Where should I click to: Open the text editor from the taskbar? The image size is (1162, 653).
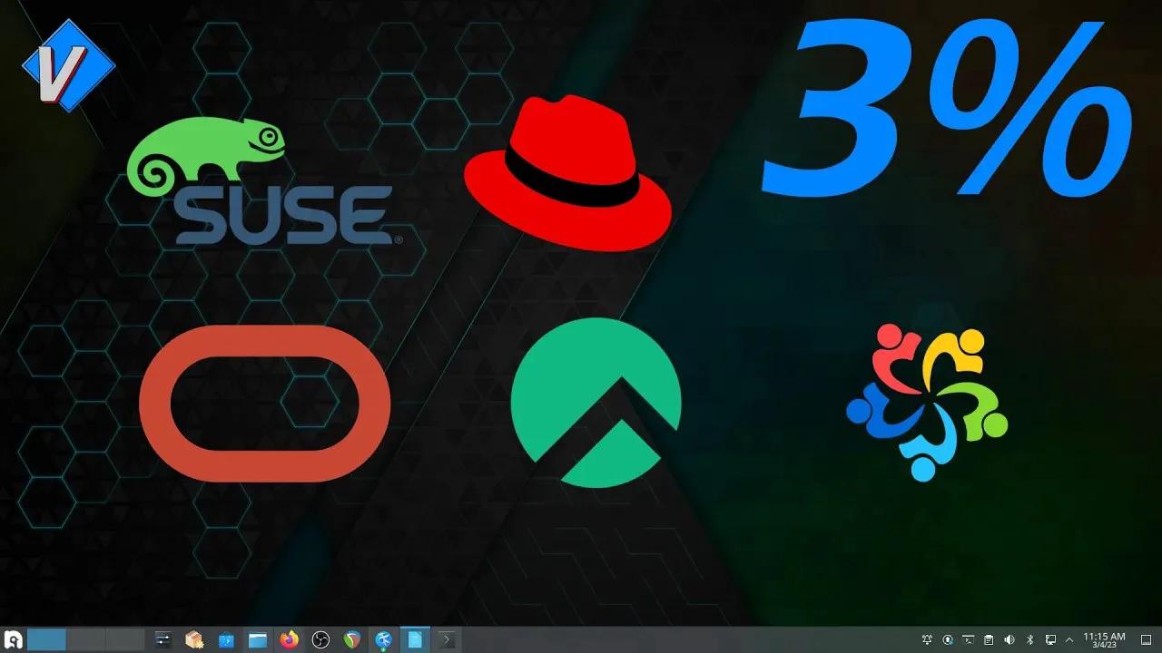[415, 639]
